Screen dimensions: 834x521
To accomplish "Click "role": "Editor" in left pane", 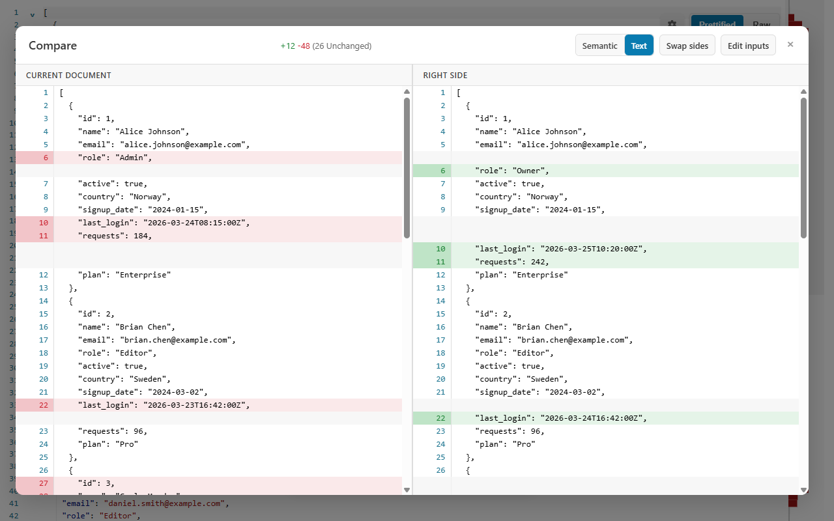I will (x=117, y=353).
